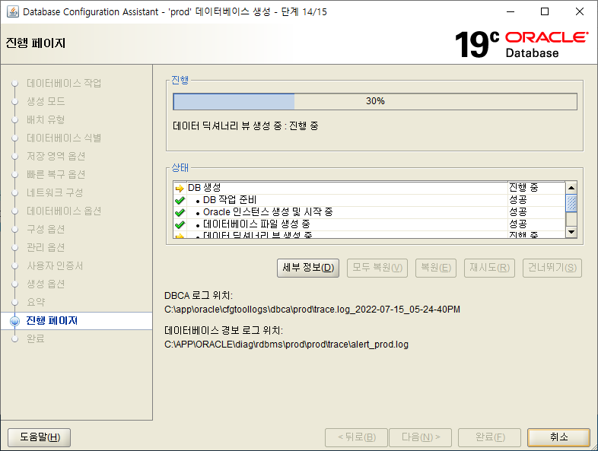Click the 다음(N) > next button
598x451 pixels.
(x=421, y=437)
